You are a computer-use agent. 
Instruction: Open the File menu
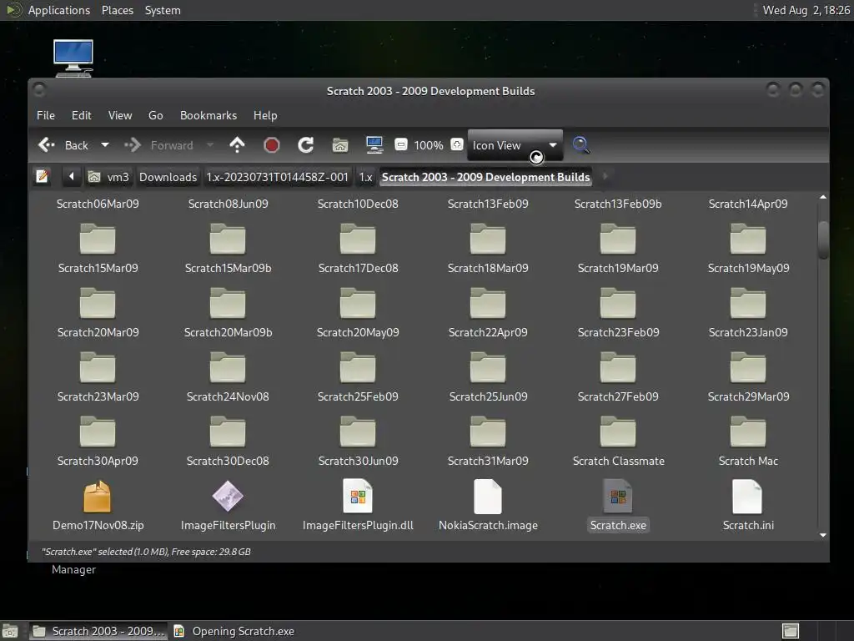point(46,115)
